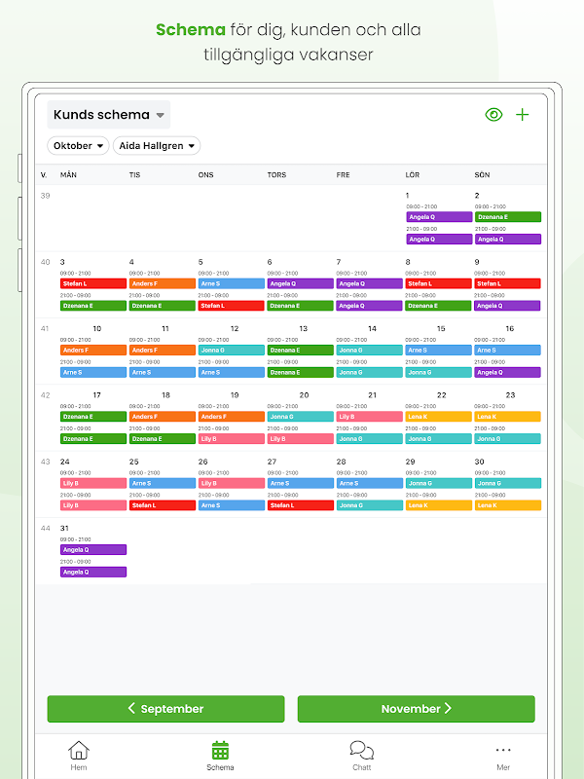
Task: Open Angela Q day shift on October 6
Action: pyautogui.click(x=301, y=283)
